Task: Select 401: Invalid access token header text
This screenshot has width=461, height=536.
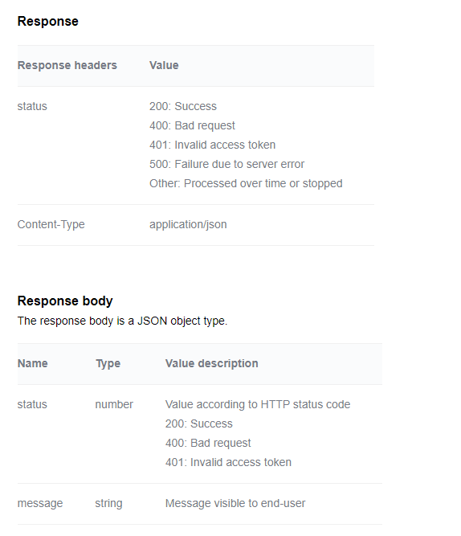Action: click(x=212, y=145)
